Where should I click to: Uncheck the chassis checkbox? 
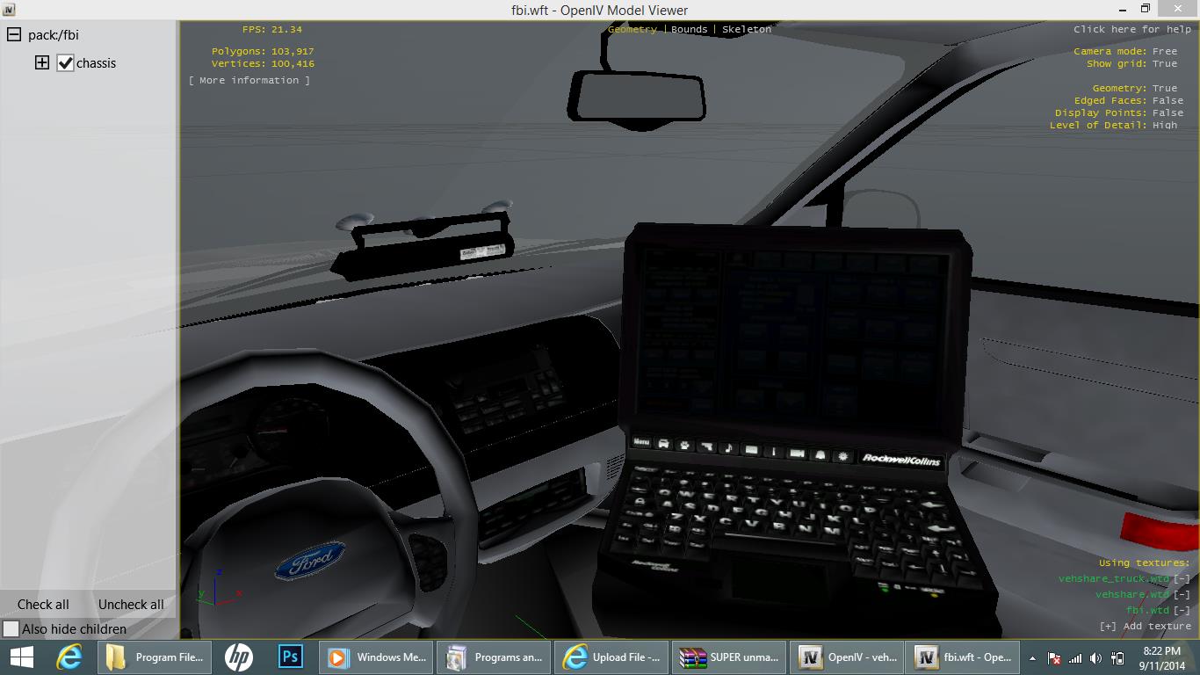tap(65, 63)
